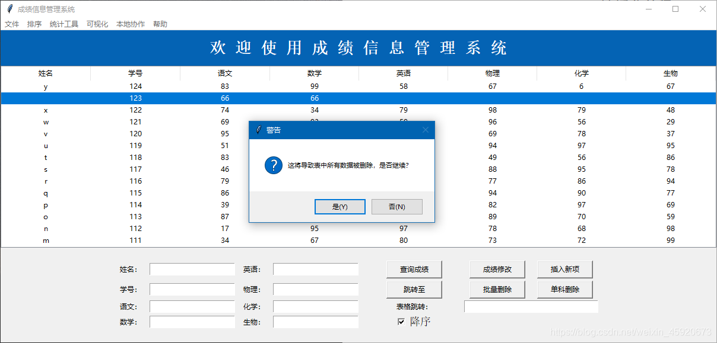Open the 排序 menu
The width and height of the screenshot is (717, 343).
(x=34, y=24)
